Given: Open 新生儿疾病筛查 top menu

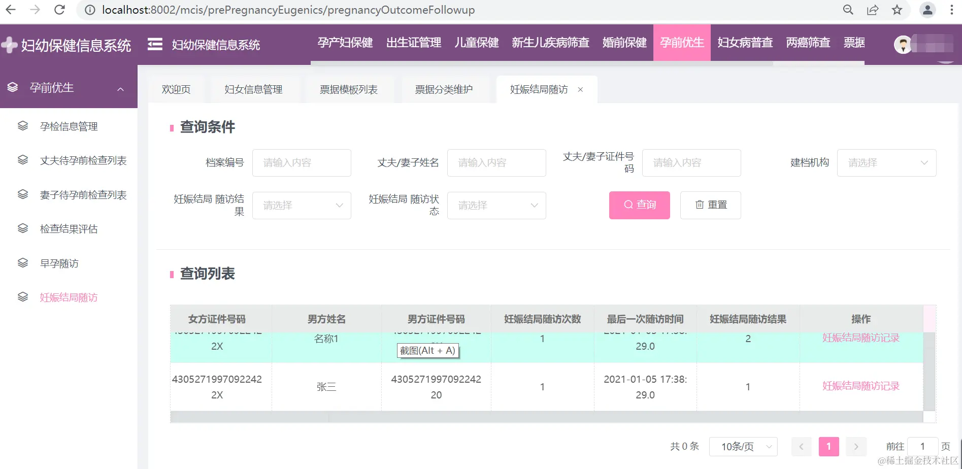Looking at the screenshot, I should [551, 43].
